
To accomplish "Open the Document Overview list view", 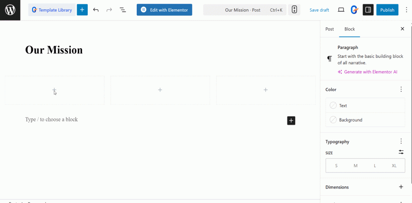I will click(x=123, y=10).
